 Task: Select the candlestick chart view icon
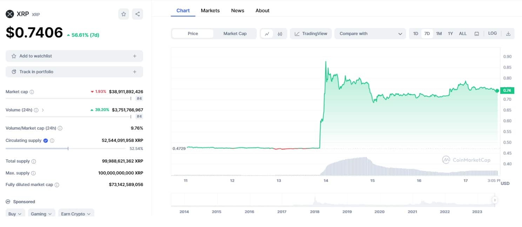tap(280, 34)
